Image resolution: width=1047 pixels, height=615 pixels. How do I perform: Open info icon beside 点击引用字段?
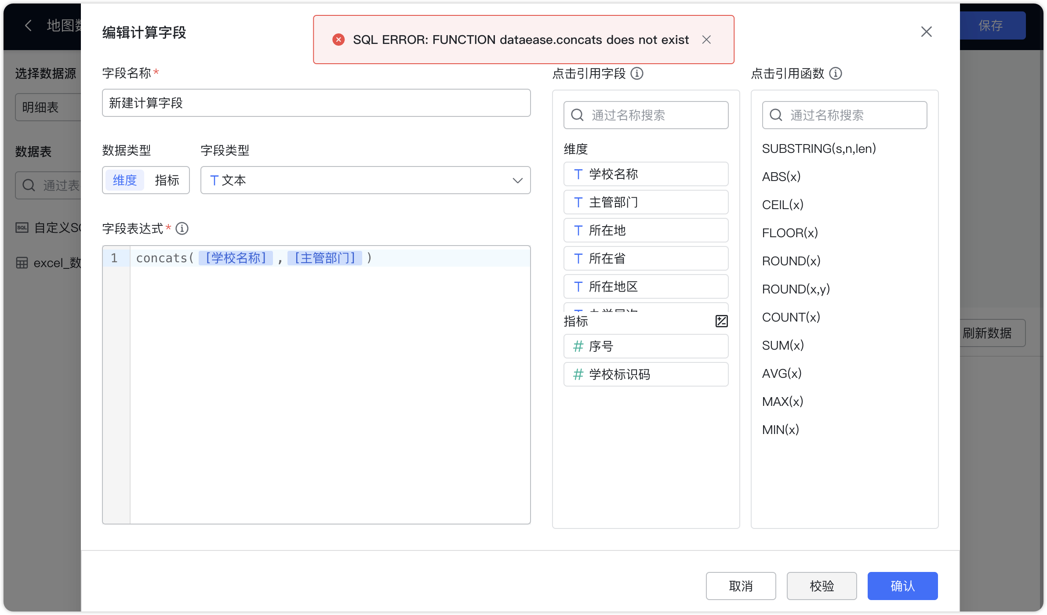coord(636,73)
